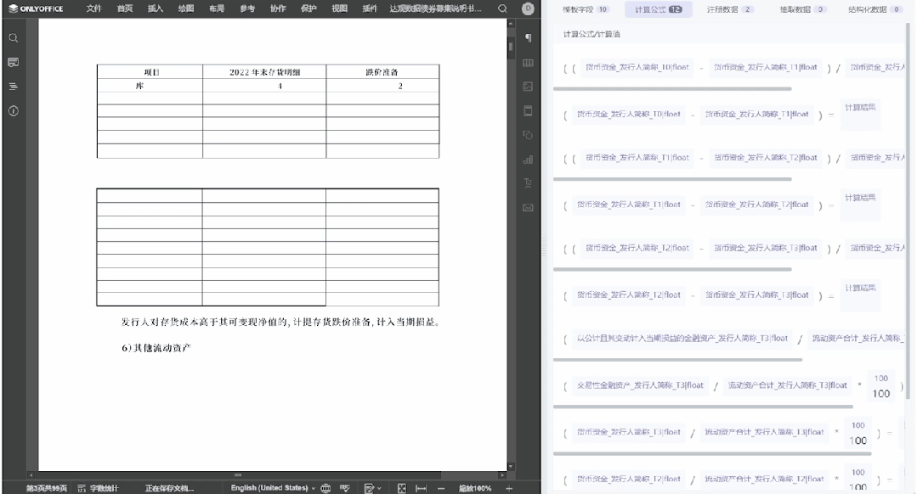This screenshot has height=494, width=917.
Task: Click the magnifier search icon in the title bar
Action: pyautogui.click(x=502, y=8)
